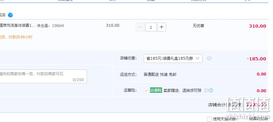This screenshot has width=273, height=122.
Task: Click the unit price 310.00 in black
Action: click(x=113, y=25)
